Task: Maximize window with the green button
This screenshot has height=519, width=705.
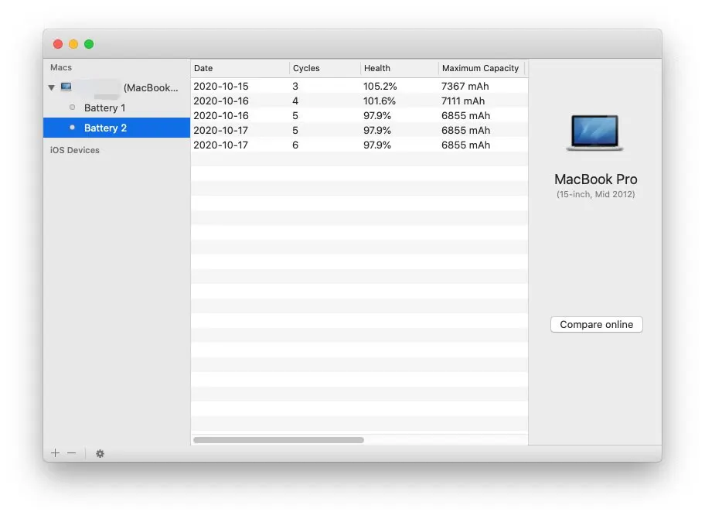Action: tap(89, 44)
